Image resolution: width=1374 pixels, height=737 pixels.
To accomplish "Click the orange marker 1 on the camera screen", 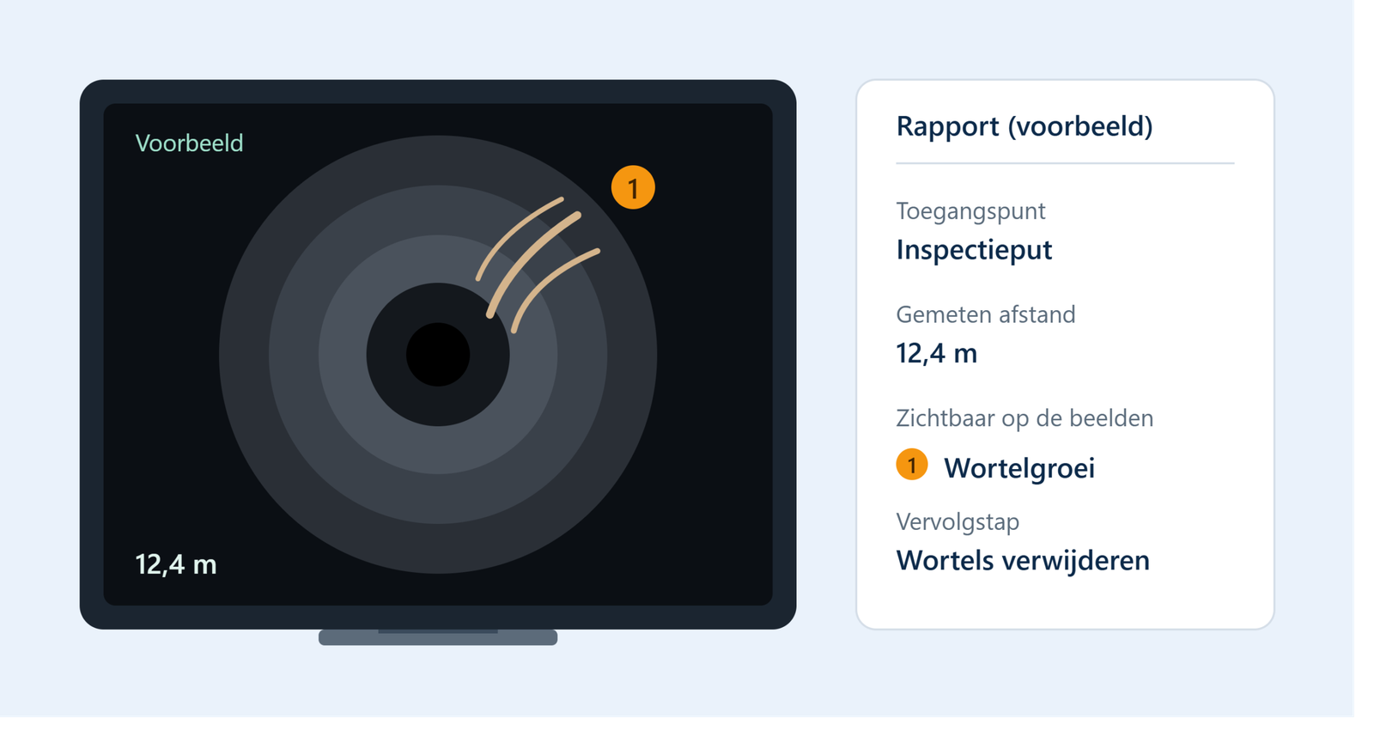I will point(633,188).
